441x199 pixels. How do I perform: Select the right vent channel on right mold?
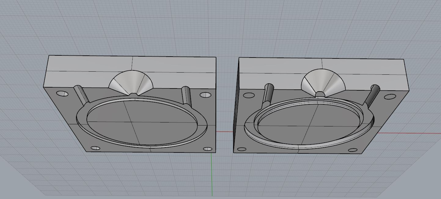(372, 96)
